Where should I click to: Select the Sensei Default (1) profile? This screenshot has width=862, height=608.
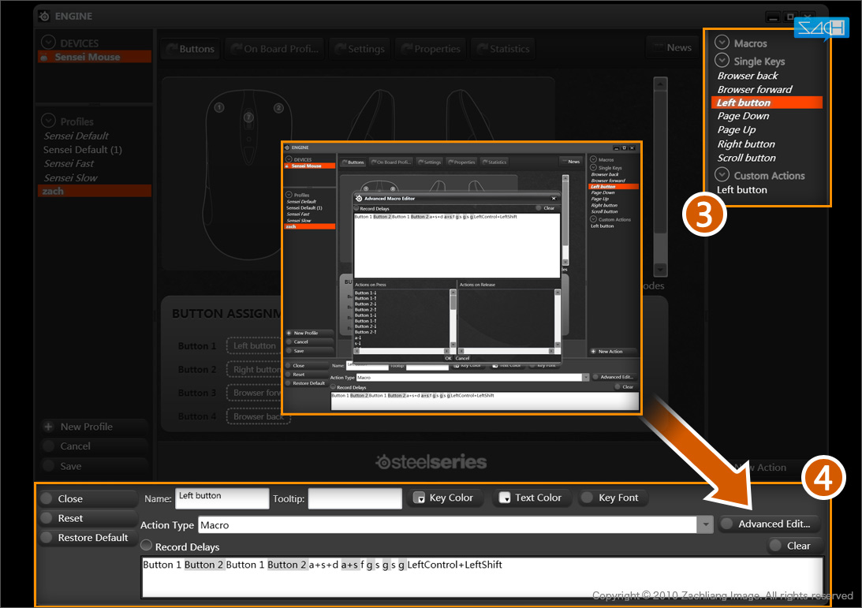(x=83, y=150)
